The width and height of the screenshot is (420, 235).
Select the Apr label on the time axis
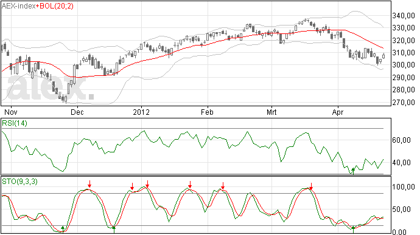click(337, 112)
